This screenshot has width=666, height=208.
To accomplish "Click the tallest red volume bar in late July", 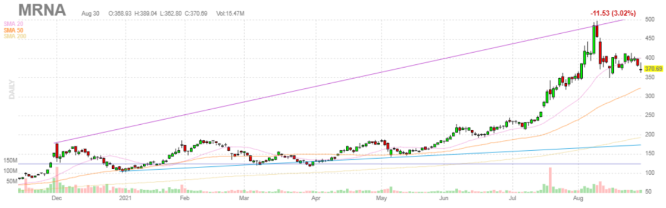I will pos(550,180).
